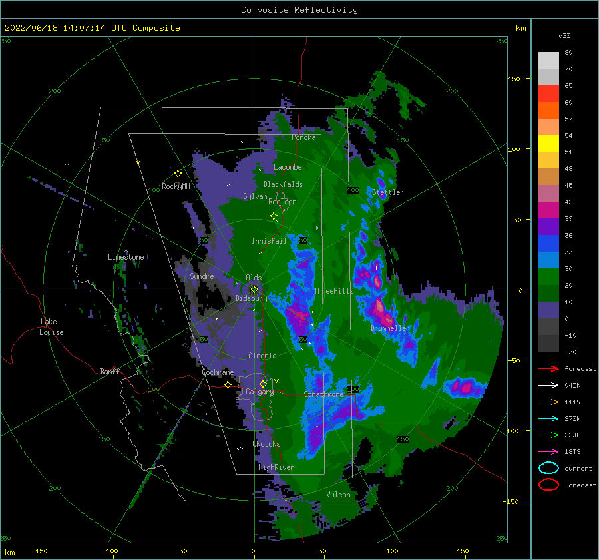Click the Strathmore label

tap(323, 394)
